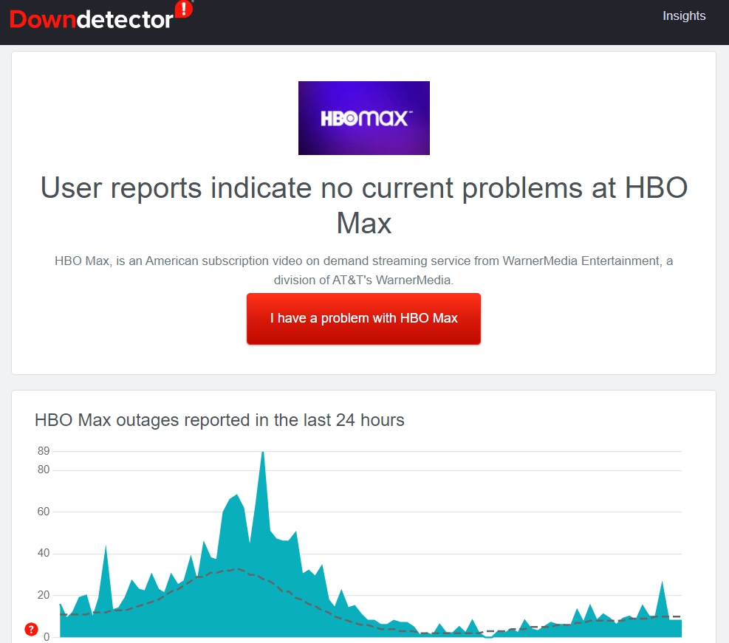Click the HBO Max logo image
729x643 pixels.
(364, 118)
